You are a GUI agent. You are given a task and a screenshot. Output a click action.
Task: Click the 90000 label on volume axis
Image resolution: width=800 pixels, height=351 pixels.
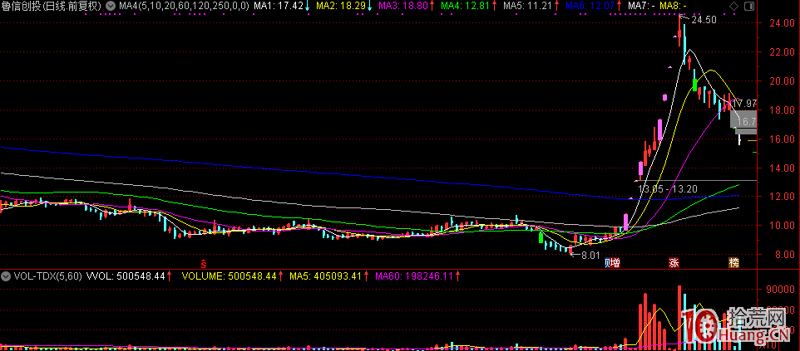pyautogui.click(x=783, y=289)
